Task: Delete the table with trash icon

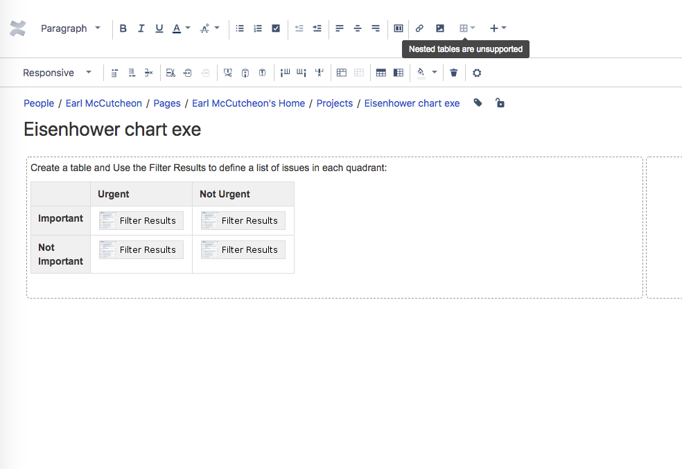Action: pyautogui.click(x=454, y=73)
